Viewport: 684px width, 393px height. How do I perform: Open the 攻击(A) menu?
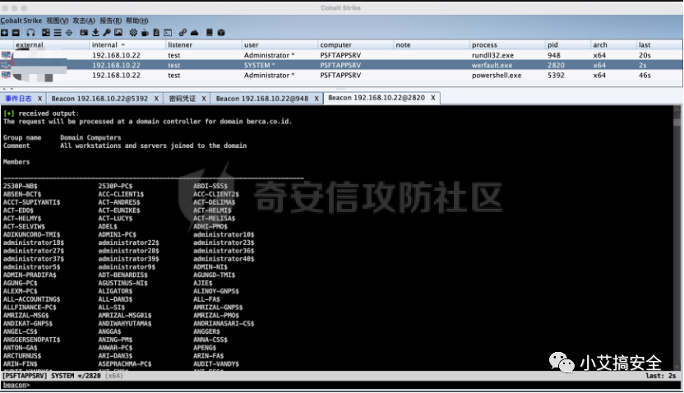click(84, 21)
